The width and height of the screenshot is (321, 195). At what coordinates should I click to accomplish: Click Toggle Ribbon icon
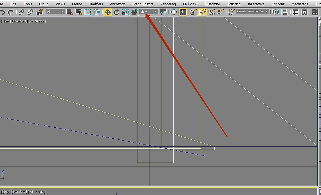315,12
